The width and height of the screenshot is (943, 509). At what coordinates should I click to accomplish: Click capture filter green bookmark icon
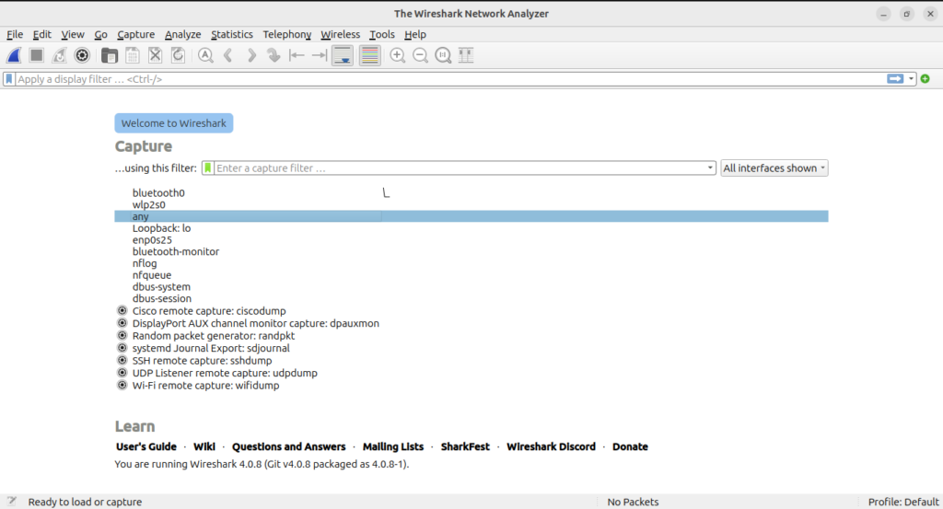coord(207,168)
